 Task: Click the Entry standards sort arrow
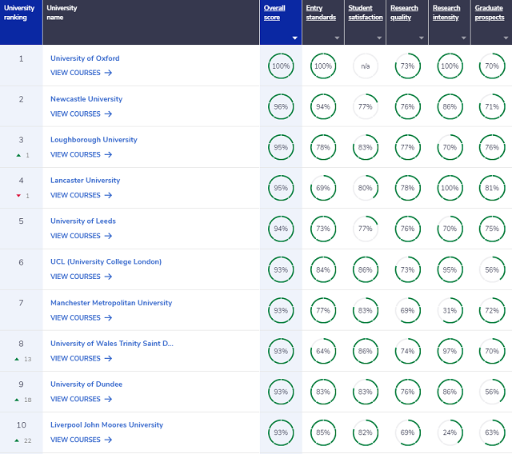click(x=337, y=38)
